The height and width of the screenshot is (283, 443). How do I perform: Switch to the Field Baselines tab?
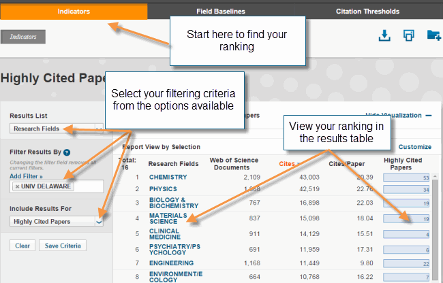pyautogui.click(x=221, y=12)
